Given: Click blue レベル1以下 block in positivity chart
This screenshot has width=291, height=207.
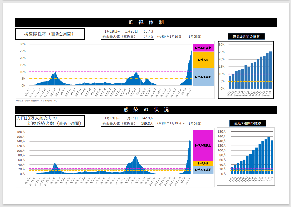Looking at the screenshot, I should click(203, 77).
